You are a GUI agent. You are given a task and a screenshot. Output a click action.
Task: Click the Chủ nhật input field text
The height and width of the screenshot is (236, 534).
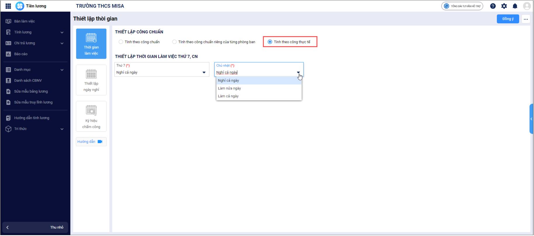coord(227,72)
